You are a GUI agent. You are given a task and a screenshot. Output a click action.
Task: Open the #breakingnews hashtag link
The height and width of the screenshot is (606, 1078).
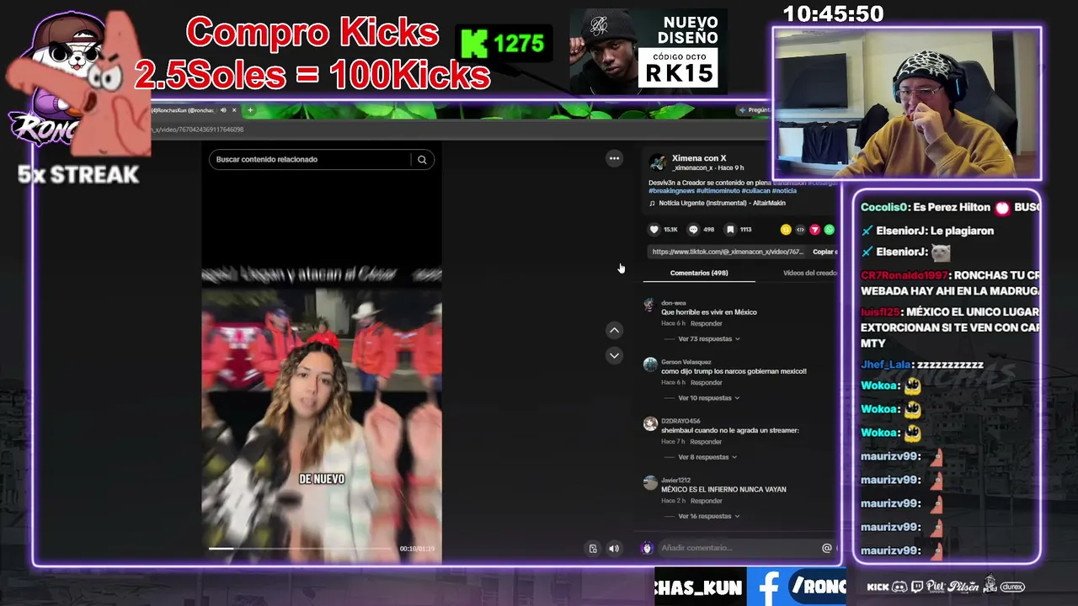(671, 191)
